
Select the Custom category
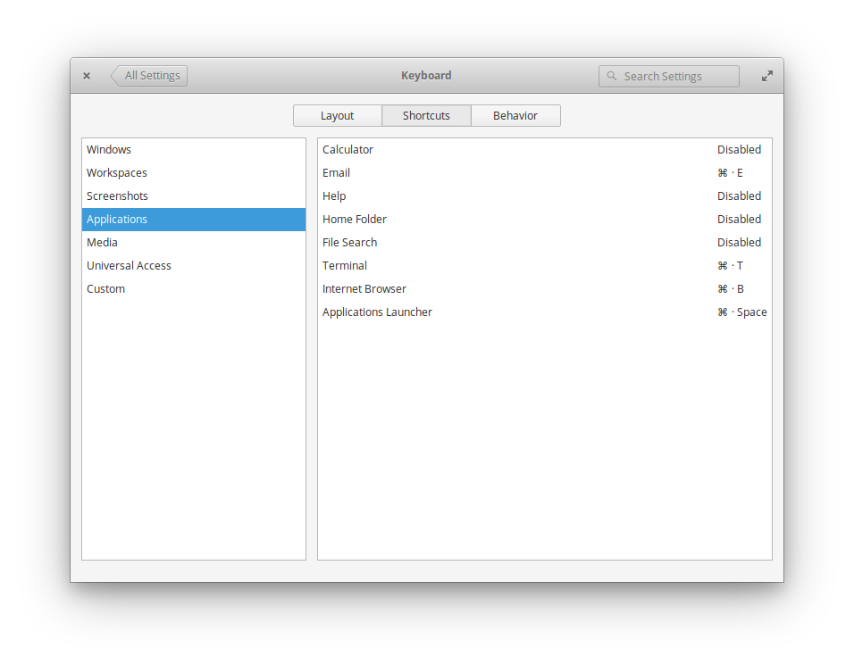pos(193,289)
